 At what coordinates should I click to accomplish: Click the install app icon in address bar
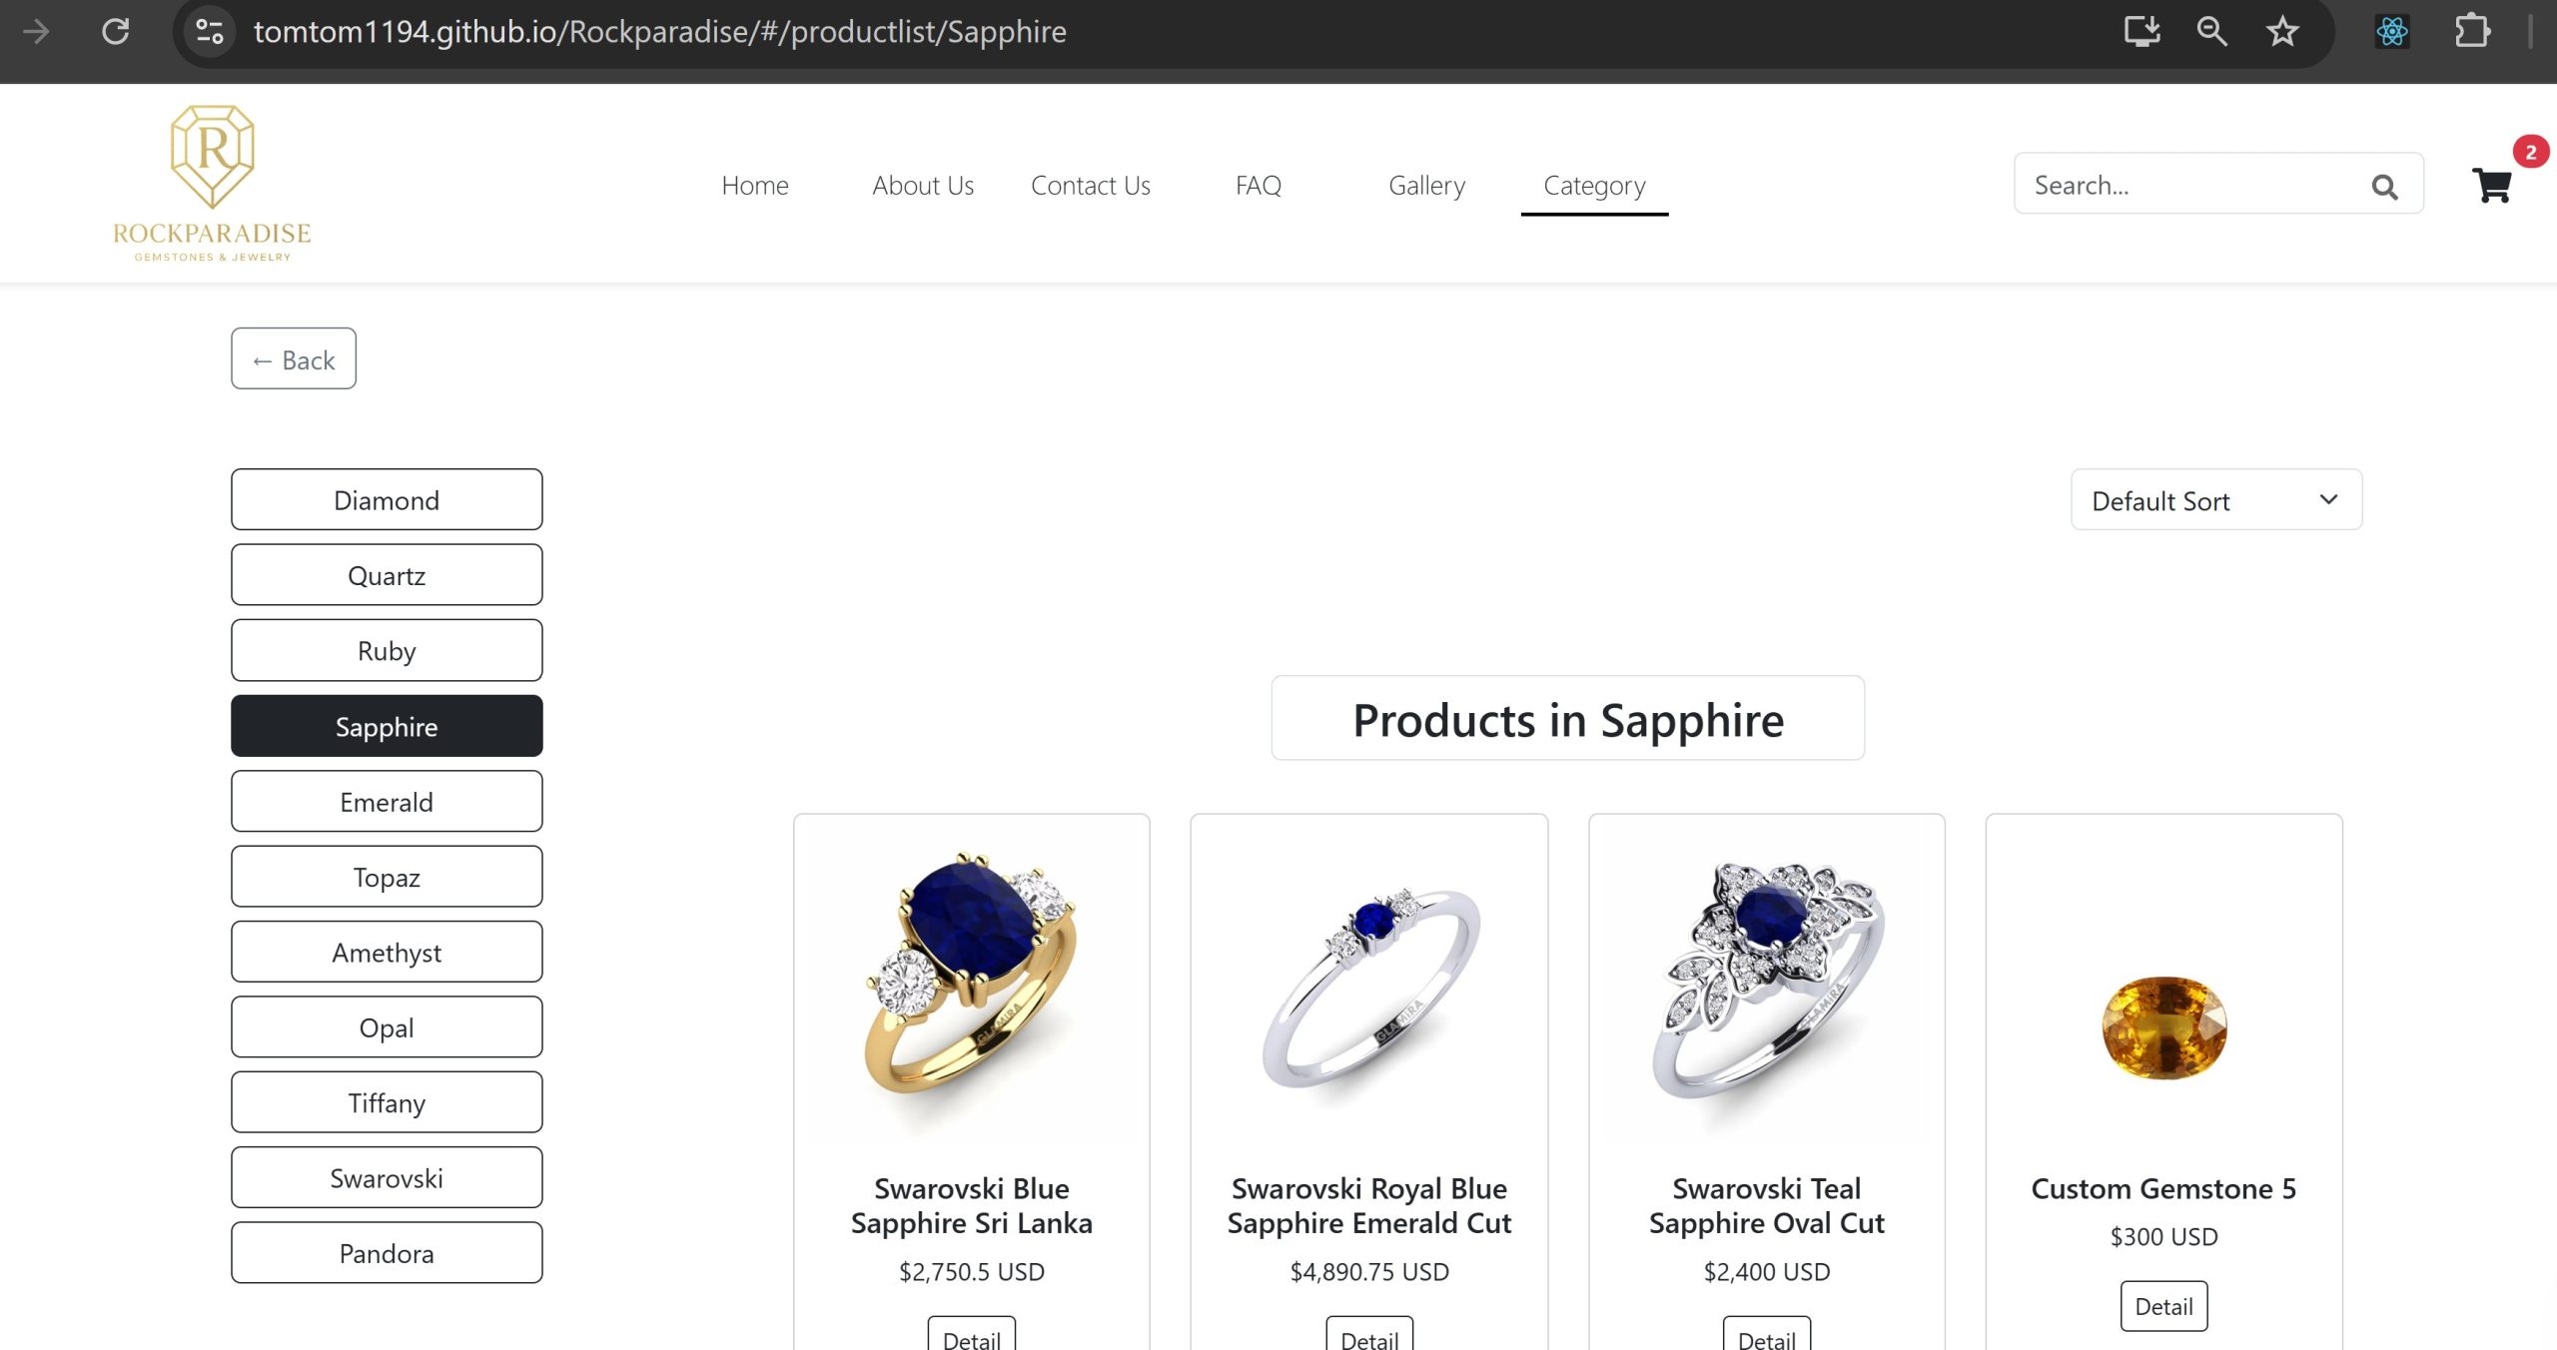point(2141,32)
